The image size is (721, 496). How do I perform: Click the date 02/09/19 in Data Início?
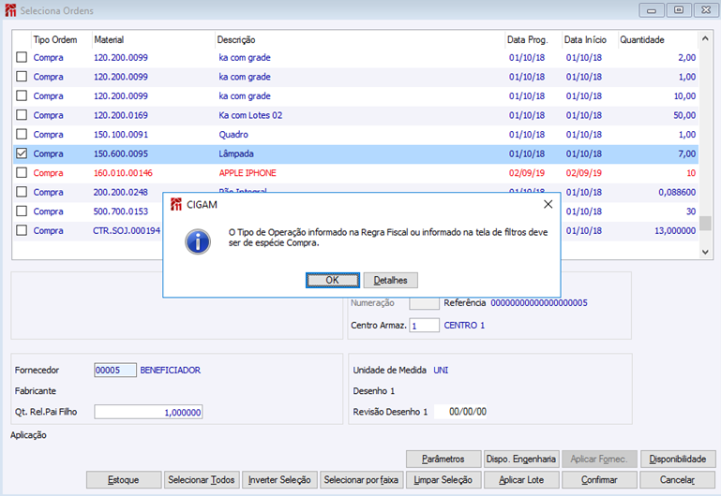click(x=584, y=173)
